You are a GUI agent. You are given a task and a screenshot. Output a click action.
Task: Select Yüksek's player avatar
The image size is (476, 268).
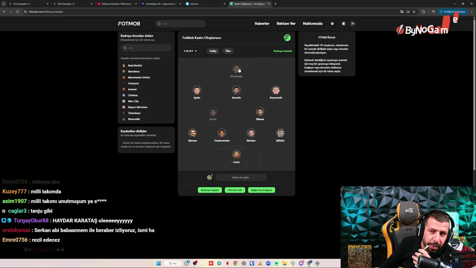(x=260, y=112)
